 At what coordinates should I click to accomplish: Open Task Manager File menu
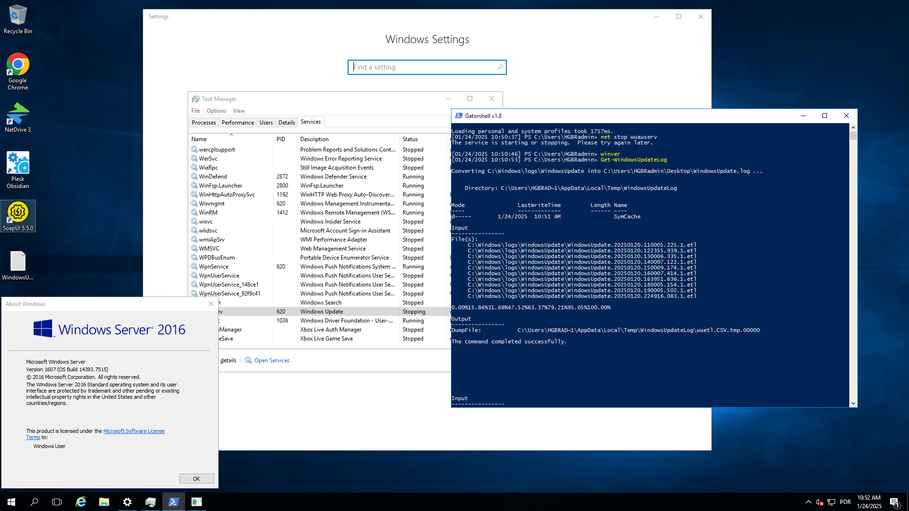(196, 111)
